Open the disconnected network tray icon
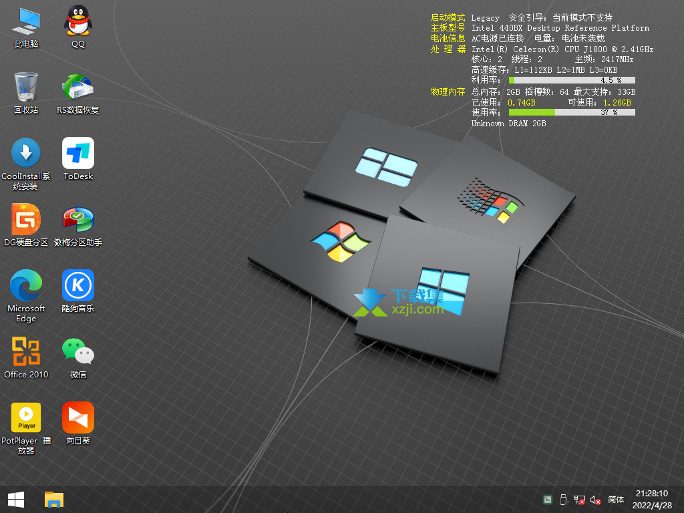This screenshot has height=513, width=684. (x=580, y=500)
